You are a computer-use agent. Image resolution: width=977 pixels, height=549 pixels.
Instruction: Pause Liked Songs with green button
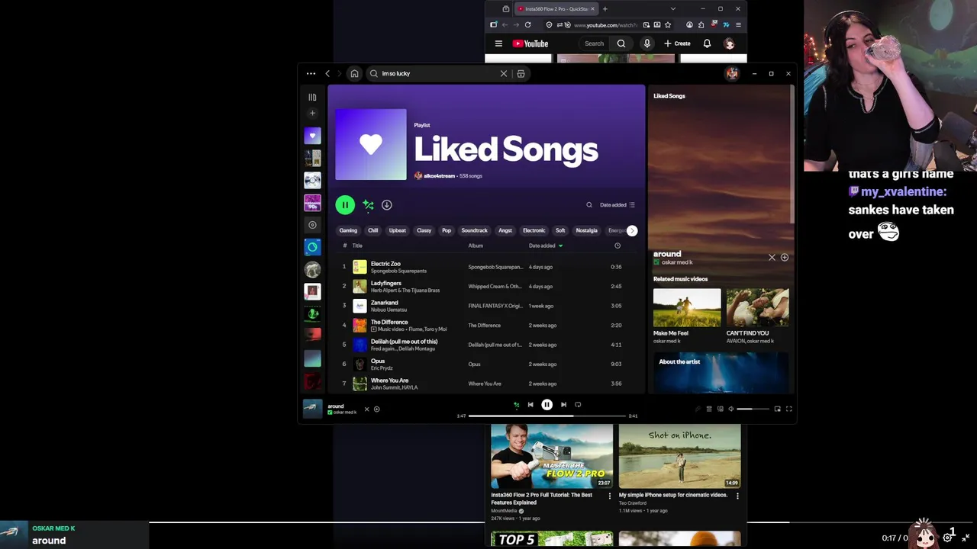(x=345, y=205)
